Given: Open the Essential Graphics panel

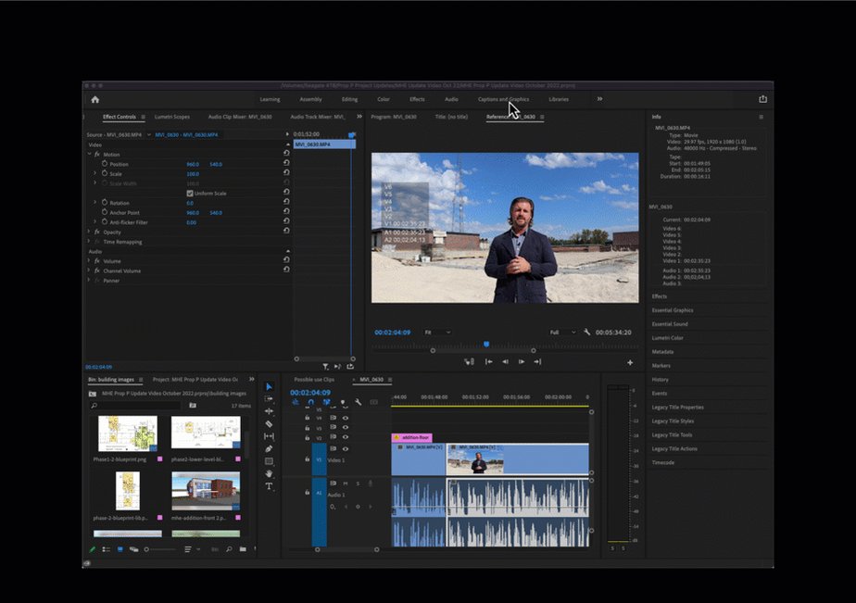Looking at the screenshot, I should (x=673, y=310).
